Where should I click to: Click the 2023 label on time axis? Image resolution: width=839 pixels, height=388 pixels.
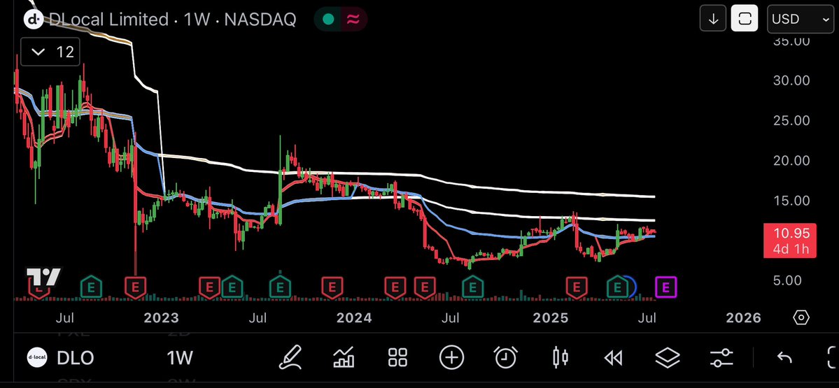161,318
